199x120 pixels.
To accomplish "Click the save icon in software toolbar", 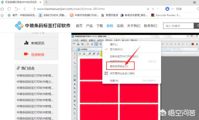I will tap(82, 44).
